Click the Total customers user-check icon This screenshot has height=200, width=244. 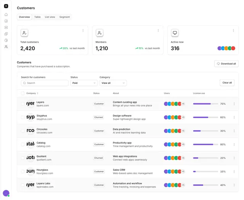pyautogui.click(x=24, y=33)
